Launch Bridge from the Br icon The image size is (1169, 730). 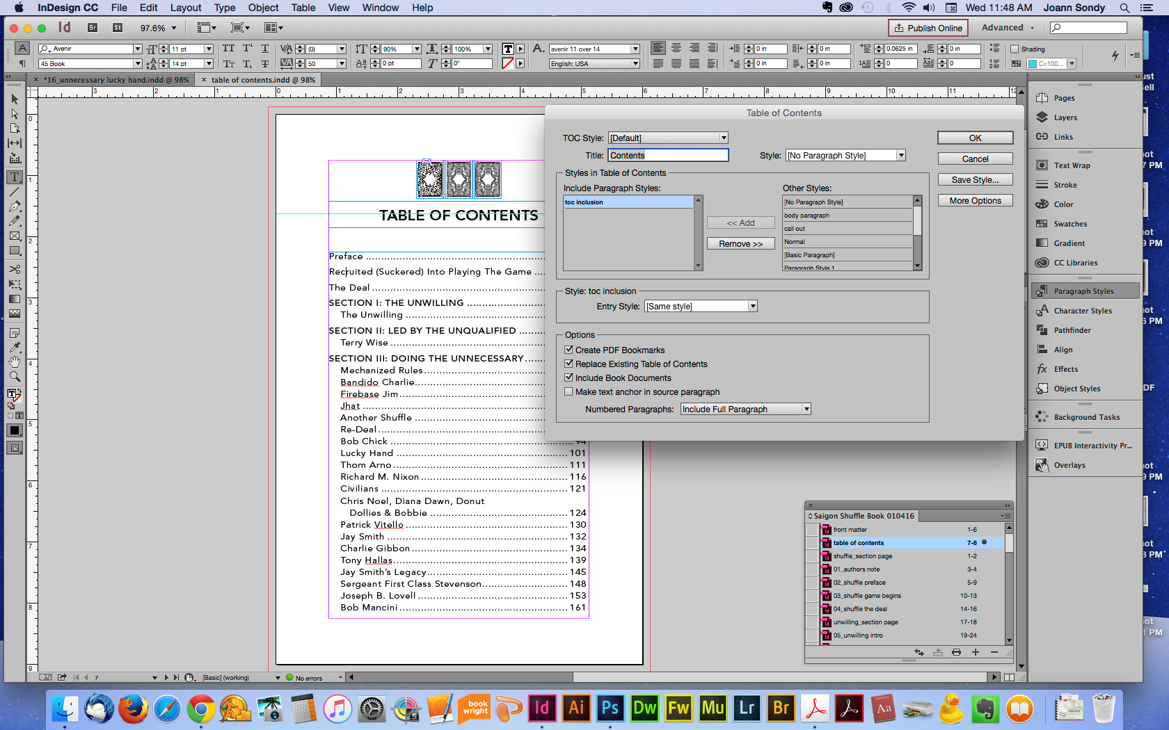pyautogui.click(x=93, y=28)
